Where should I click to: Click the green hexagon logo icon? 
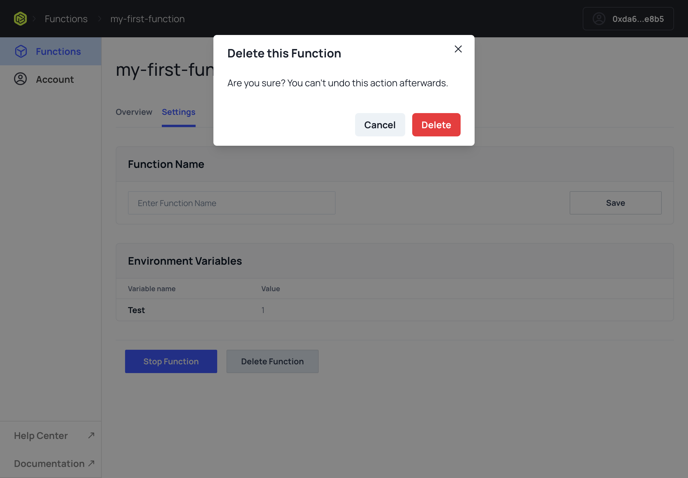[x=20, y=19]
